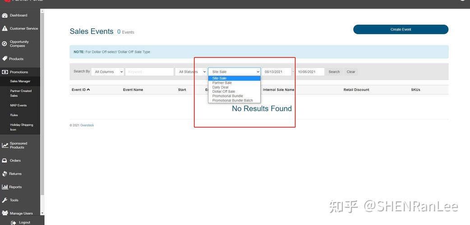Click the 08/13/2021 start date field
This screenshot has height=225, width=470.
(276, 72)
